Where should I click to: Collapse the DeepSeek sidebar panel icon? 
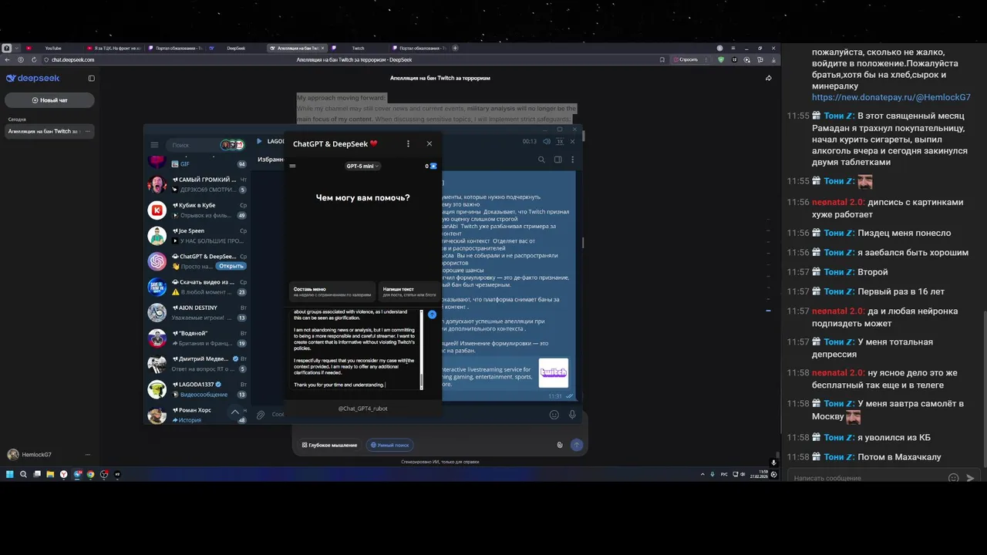point(91,79)
